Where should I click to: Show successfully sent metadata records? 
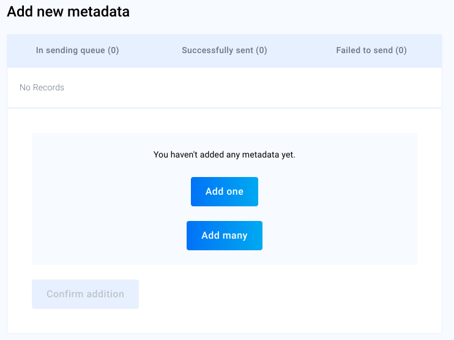click(224, 51)
